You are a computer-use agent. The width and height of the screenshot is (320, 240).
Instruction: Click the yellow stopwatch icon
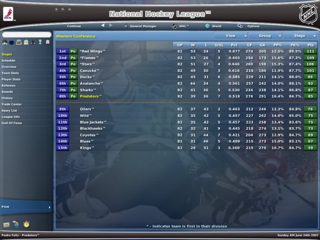(26, 224)
